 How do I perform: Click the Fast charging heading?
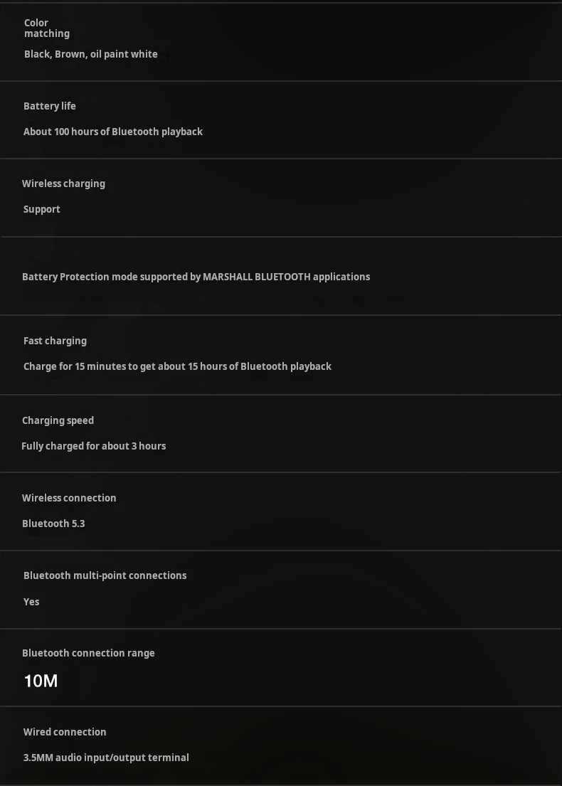(x=55, y=341)
